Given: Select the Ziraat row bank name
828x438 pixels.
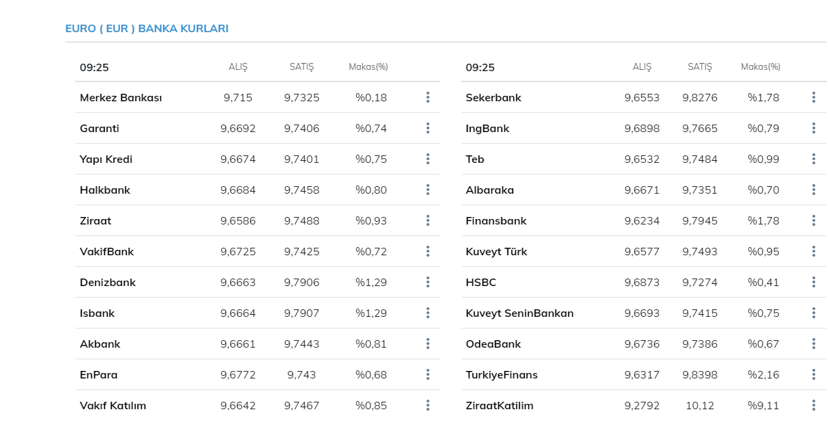Looking at the screenshot, I should tap(95, 221).
